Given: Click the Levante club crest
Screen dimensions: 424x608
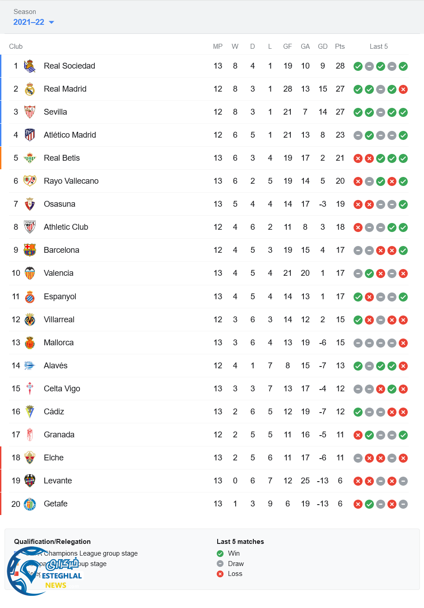Looking at the screenshot, I should 30,481.
